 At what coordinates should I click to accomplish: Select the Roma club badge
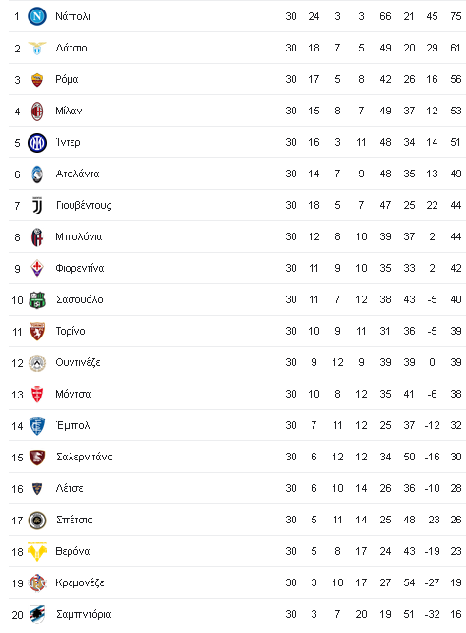tap(37, 79)
